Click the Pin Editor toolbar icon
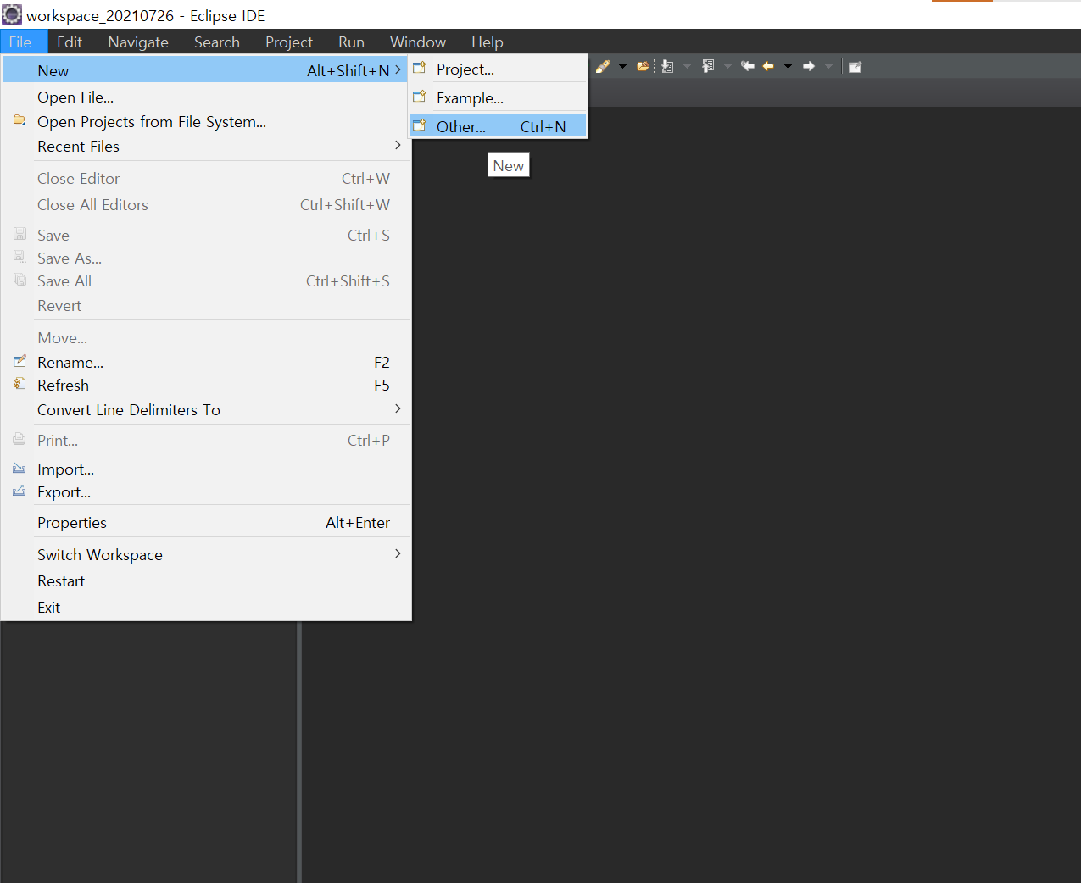Screen dimensions: 1081x883 855,67
